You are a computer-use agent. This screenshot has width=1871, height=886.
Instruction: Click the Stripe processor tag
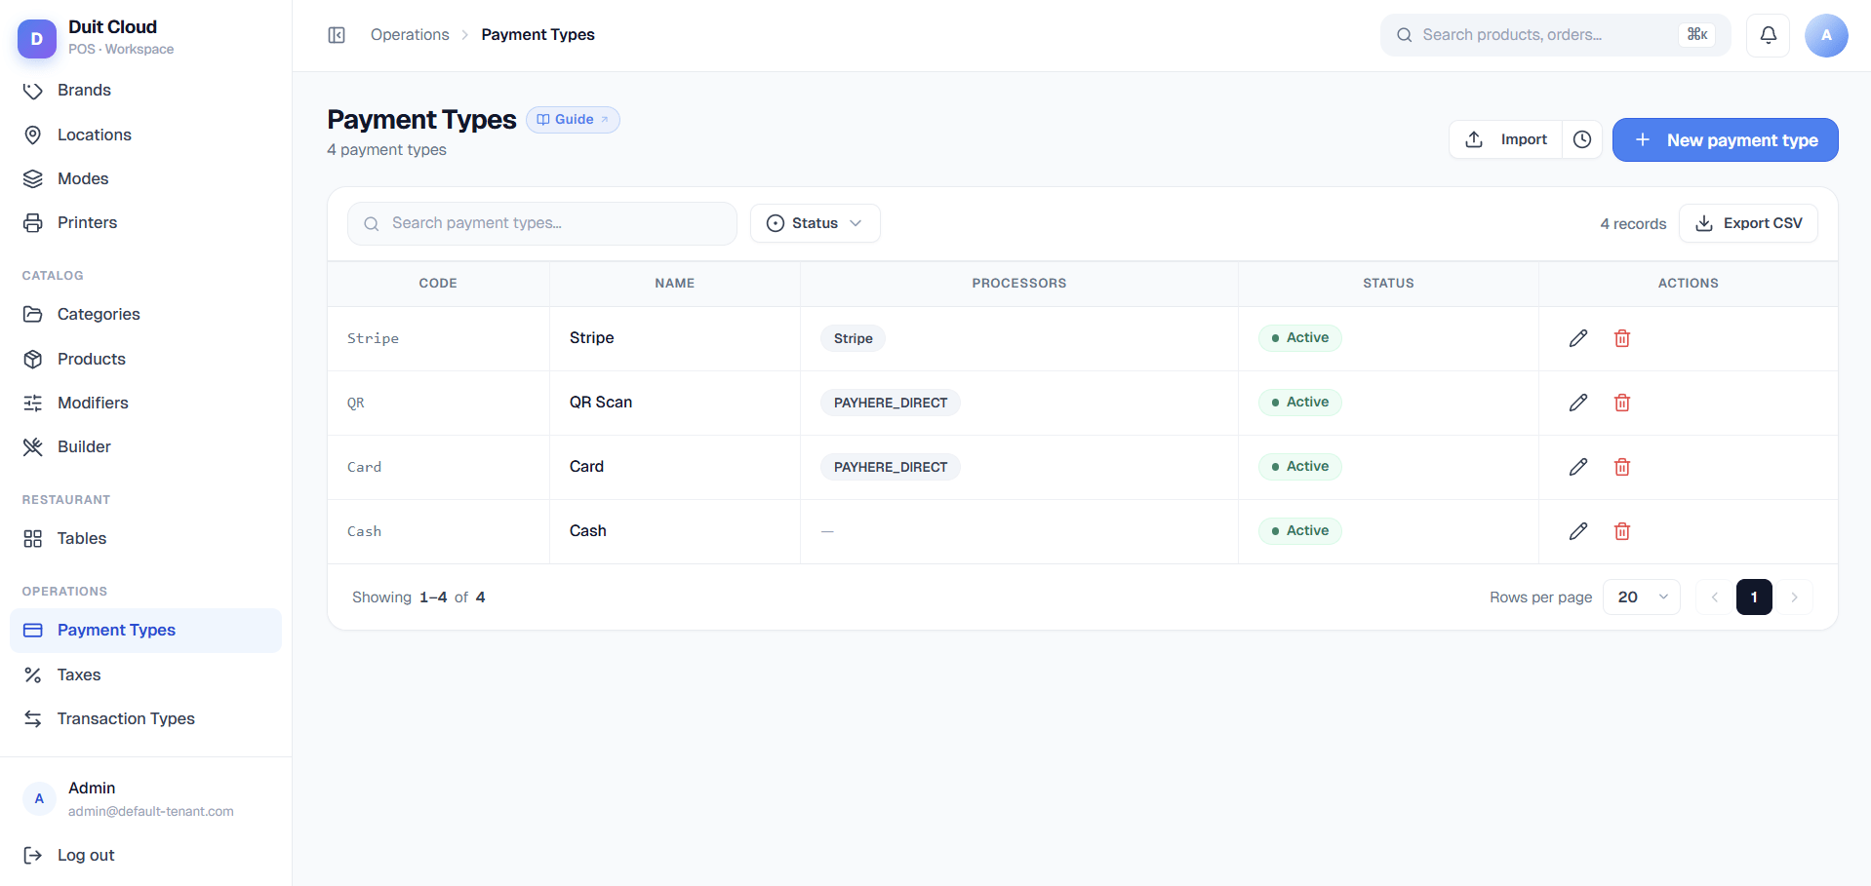coord(853,338)
